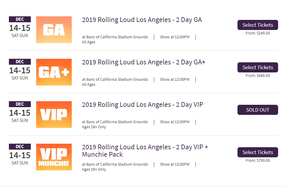The image size is (287, 187).
Task: Click the DEC 14-15 date badge for VIP
Action: click(20, 112)
